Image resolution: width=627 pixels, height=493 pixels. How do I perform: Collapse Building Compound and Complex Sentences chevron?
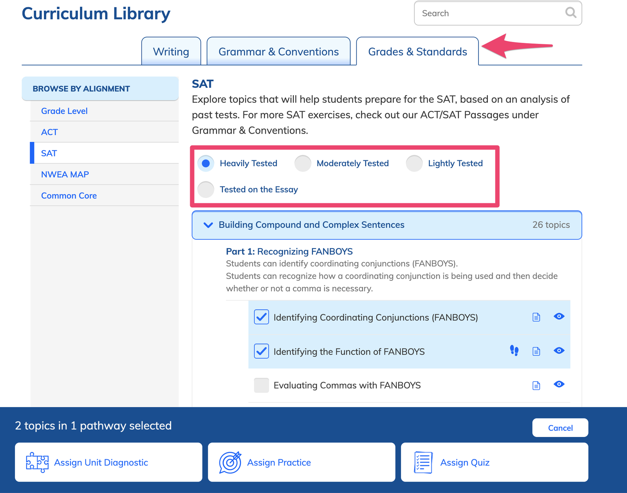208,225
